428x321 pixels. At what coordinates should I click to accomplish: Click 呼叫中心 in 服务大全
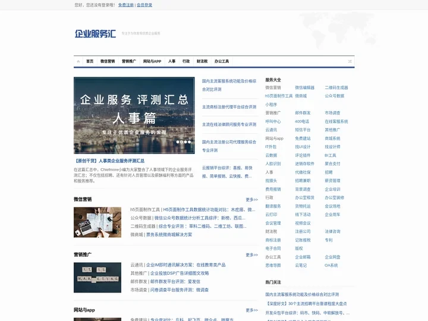[x=273, y=121]
